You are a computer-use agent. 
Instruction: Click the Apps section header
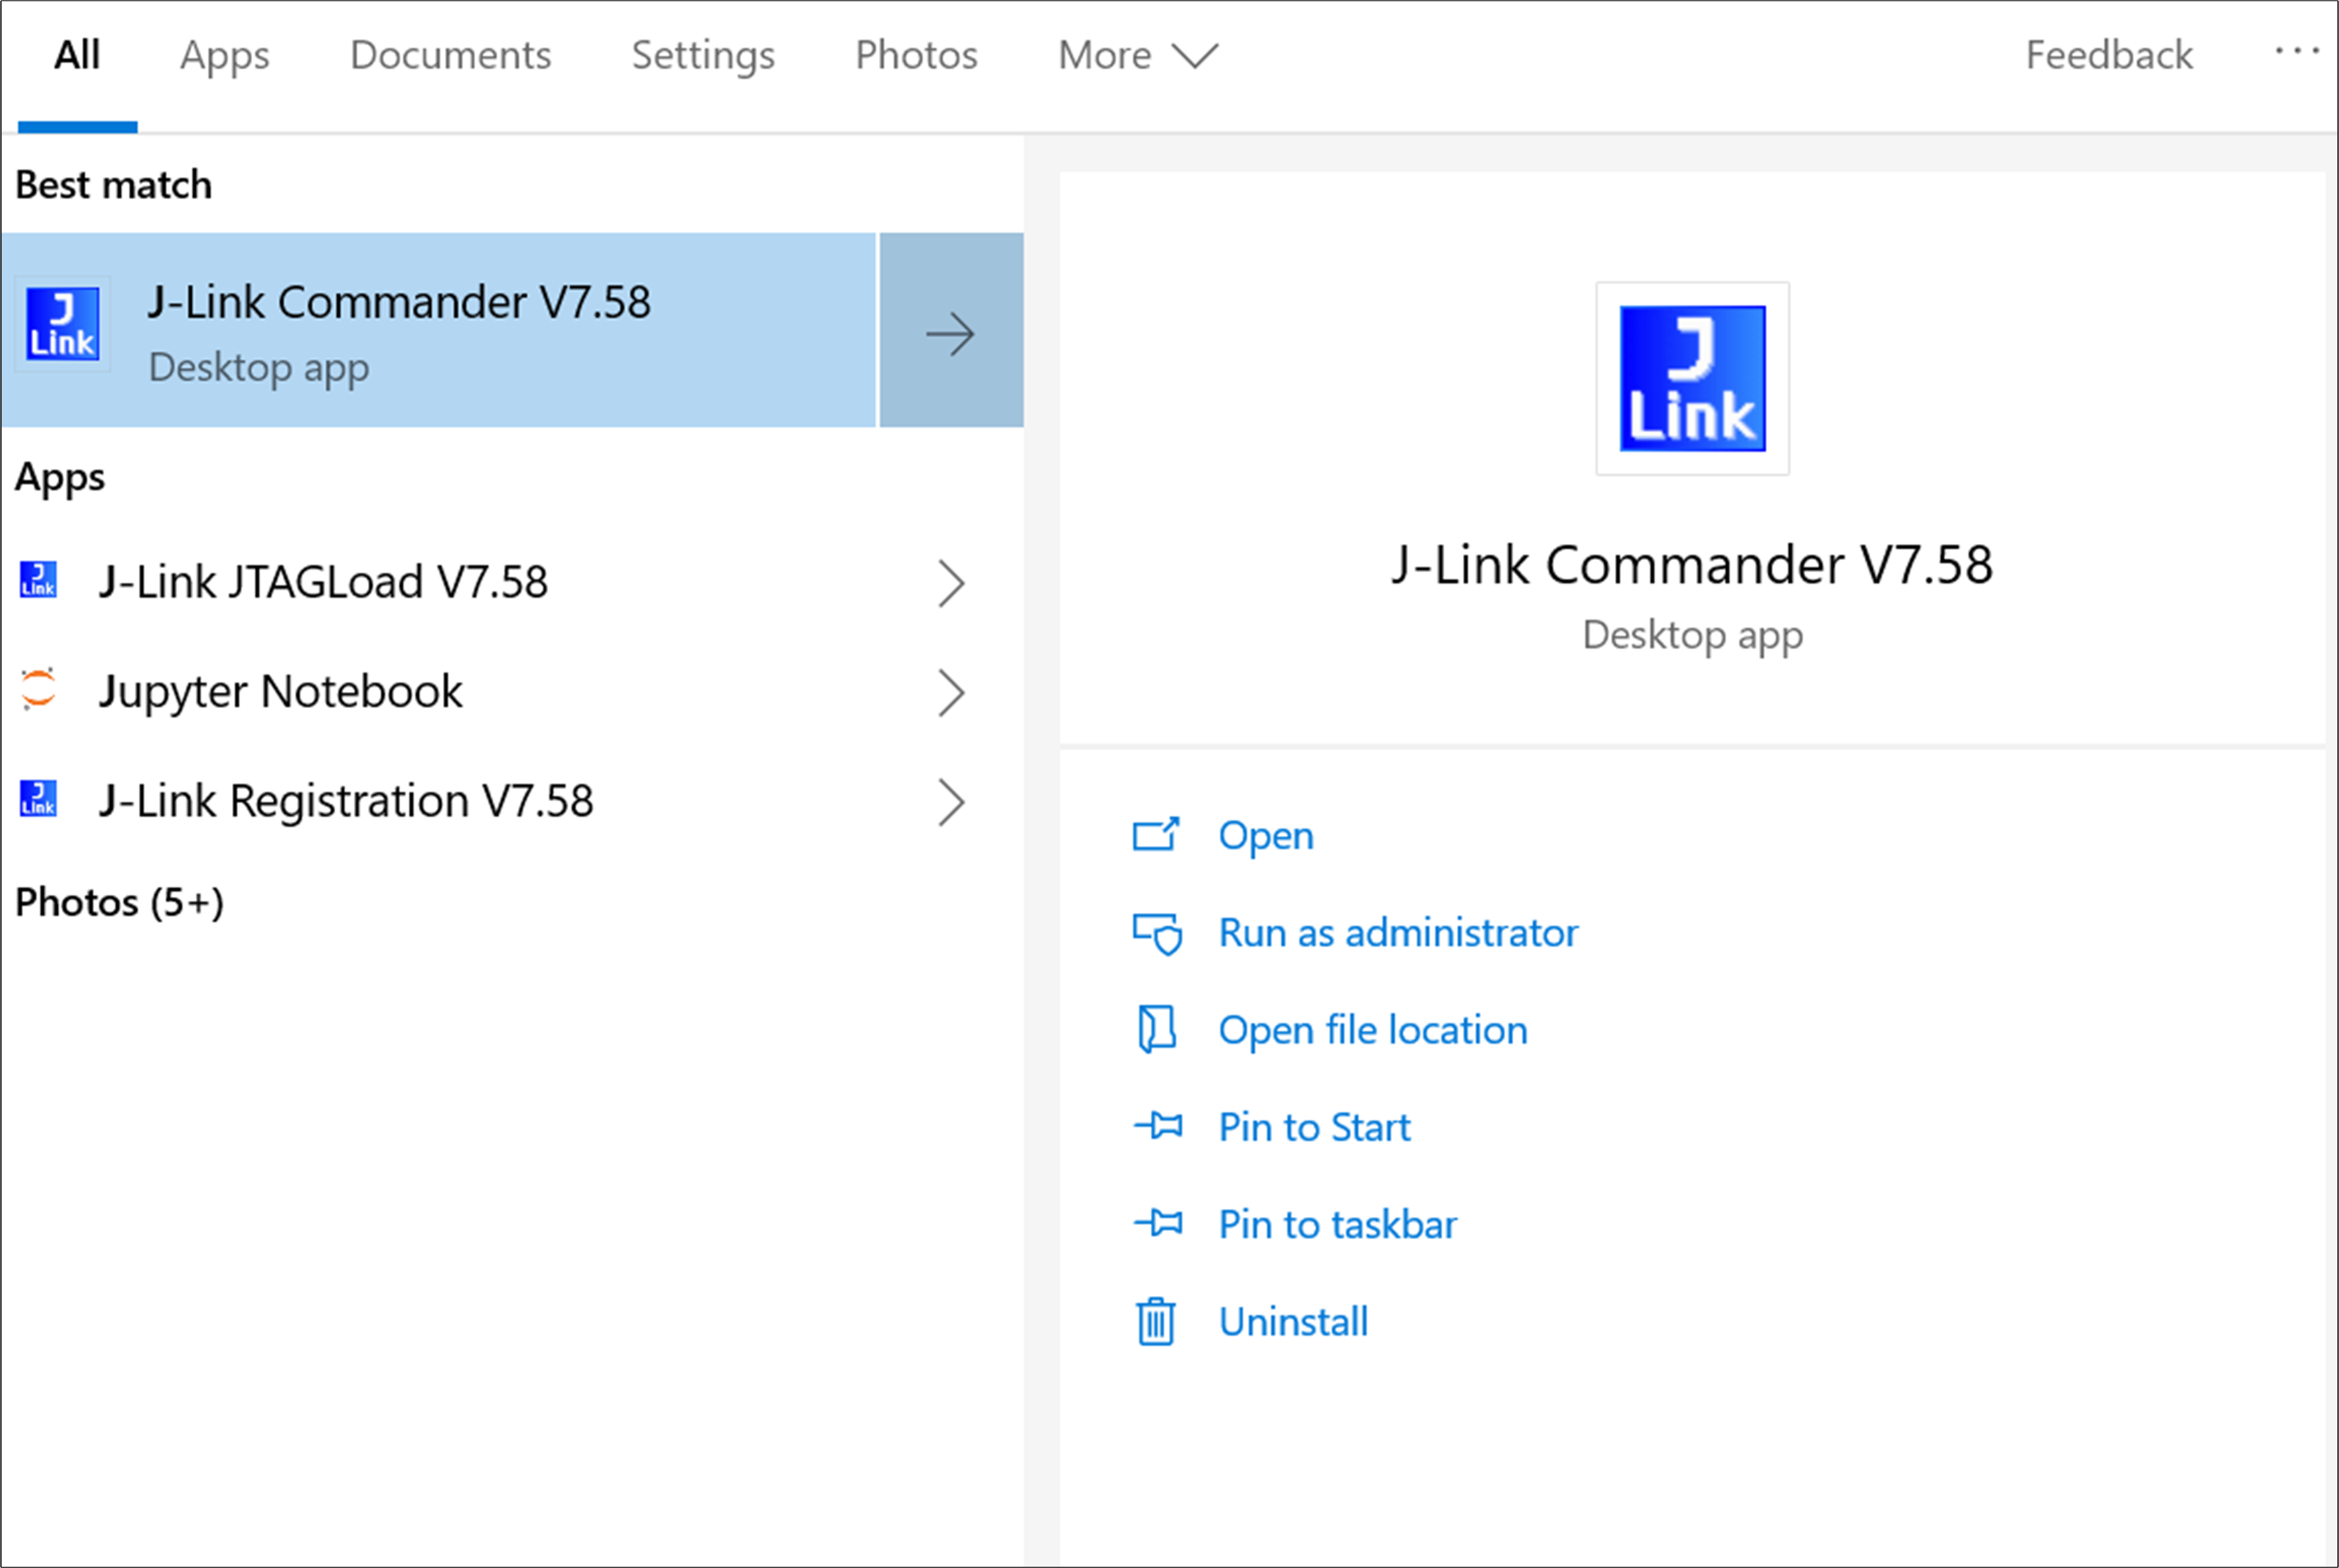60,478
